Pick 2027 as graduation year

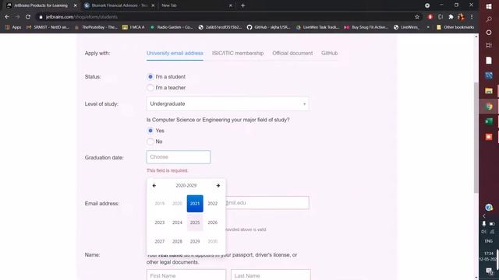click(x=160, y=242)
